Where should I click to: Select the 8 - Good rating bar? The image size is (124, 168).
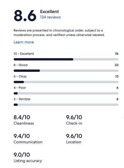tap(66, 71)
